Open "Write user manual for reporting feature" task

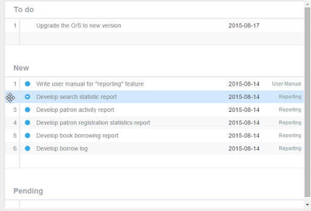[90, 84]
